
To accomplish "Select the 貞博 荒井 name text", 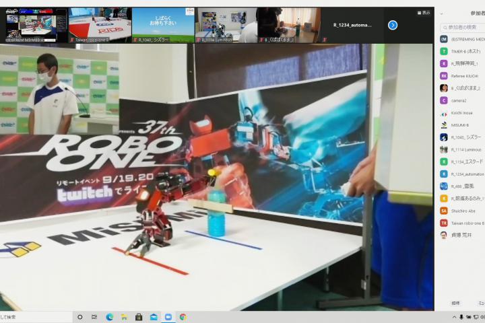I will (461, 236).
